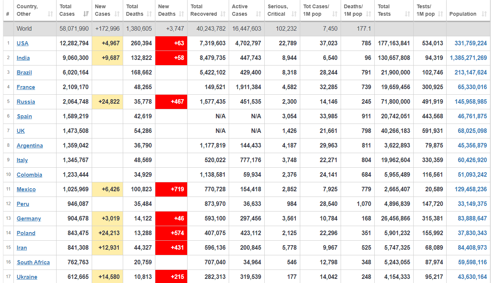Open the Iran country link
Image resolution: width=493 pixels, height=283 pixels.
[22, 248]
